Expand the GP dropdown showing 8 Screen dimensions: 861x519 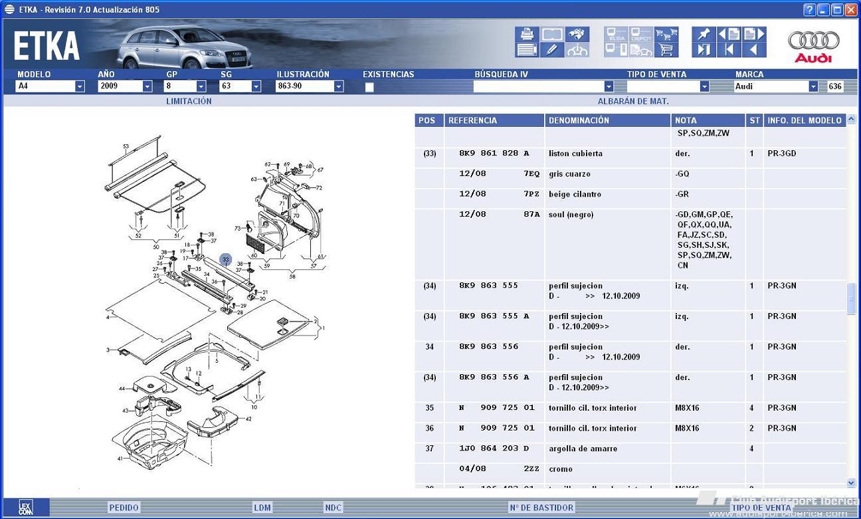[x=201, y=86]
